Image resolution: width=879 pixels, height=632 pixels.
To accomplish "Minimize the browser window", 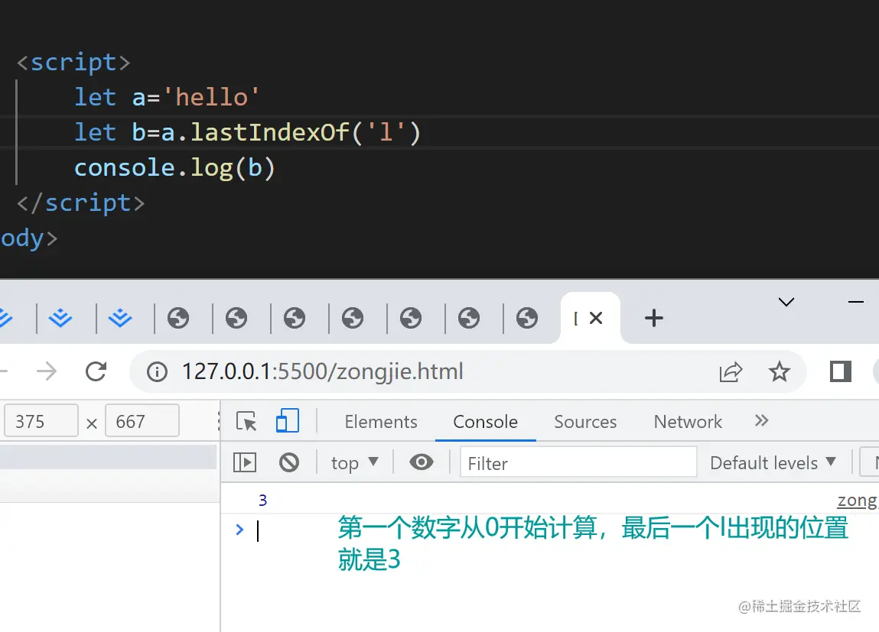I will 855,303.
